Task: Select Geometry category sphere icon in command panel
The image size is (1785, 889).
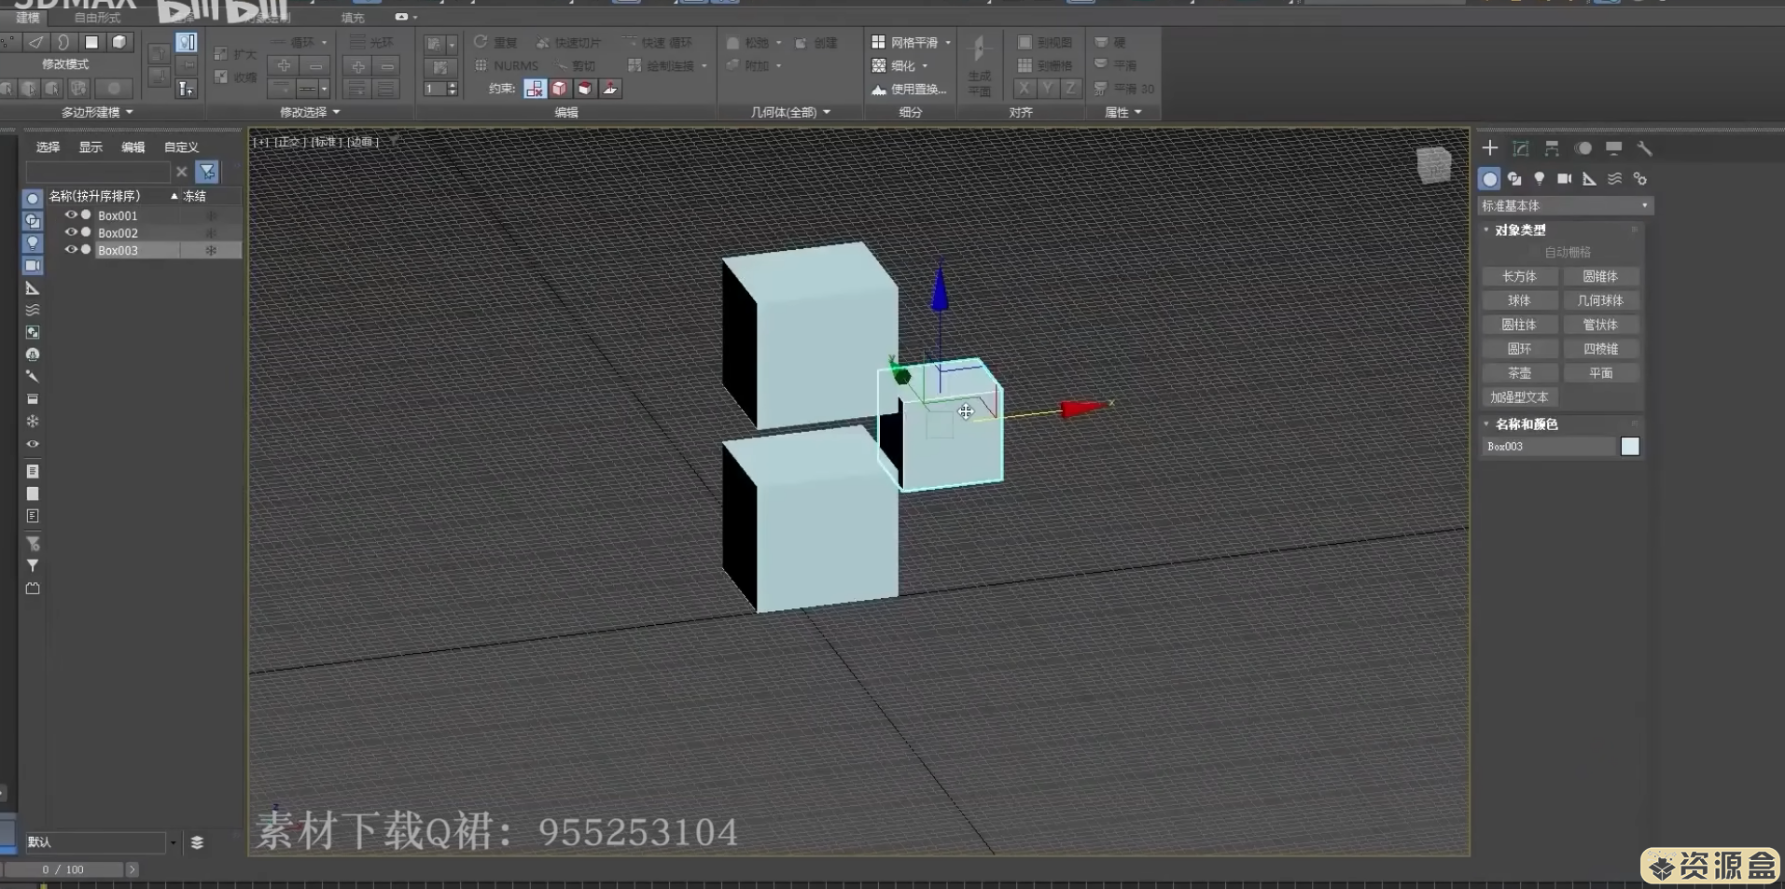Action: 1489,178
